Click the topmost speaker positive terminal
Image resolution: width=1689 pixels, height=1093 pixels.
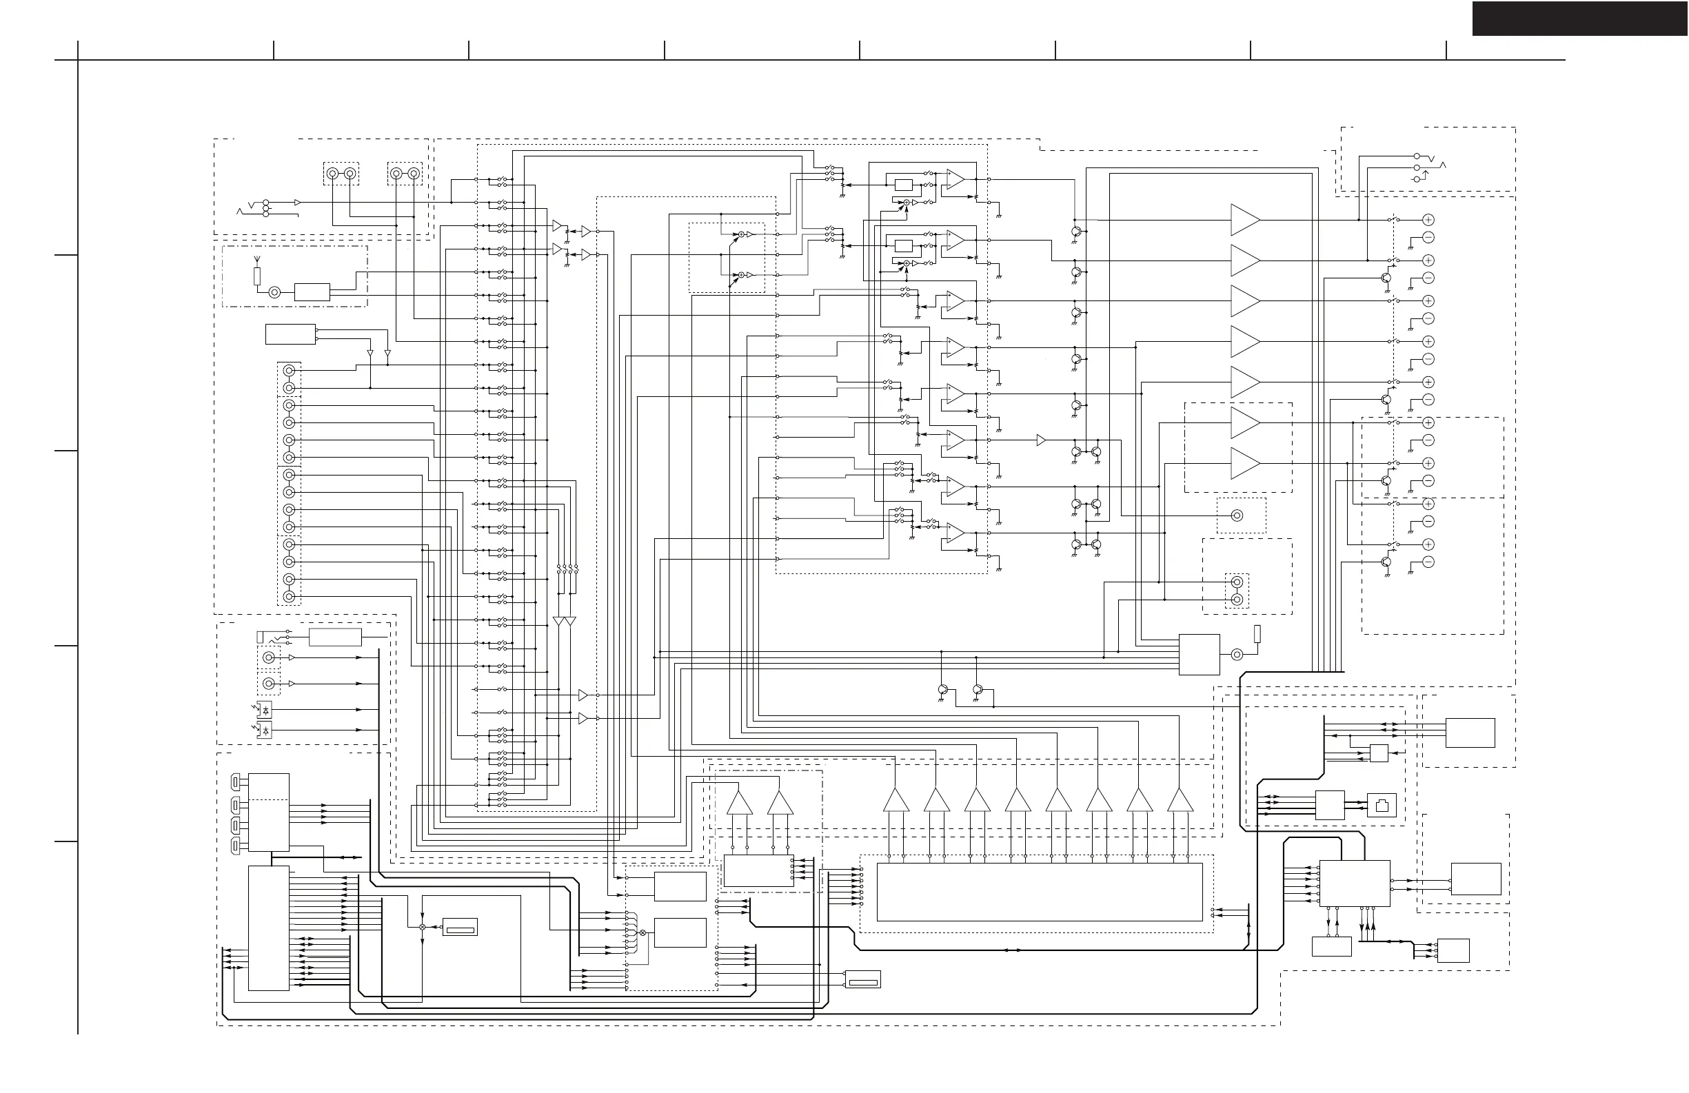tap(1428, 220)
